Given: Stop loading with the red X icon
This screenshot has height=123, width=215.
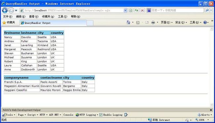Looking at the screenshot, I should click(x=142, y=10).
